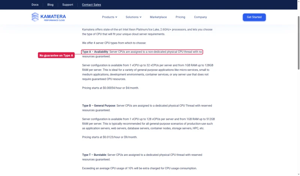Expand the Products dropdown menu

tap(109, 17)
